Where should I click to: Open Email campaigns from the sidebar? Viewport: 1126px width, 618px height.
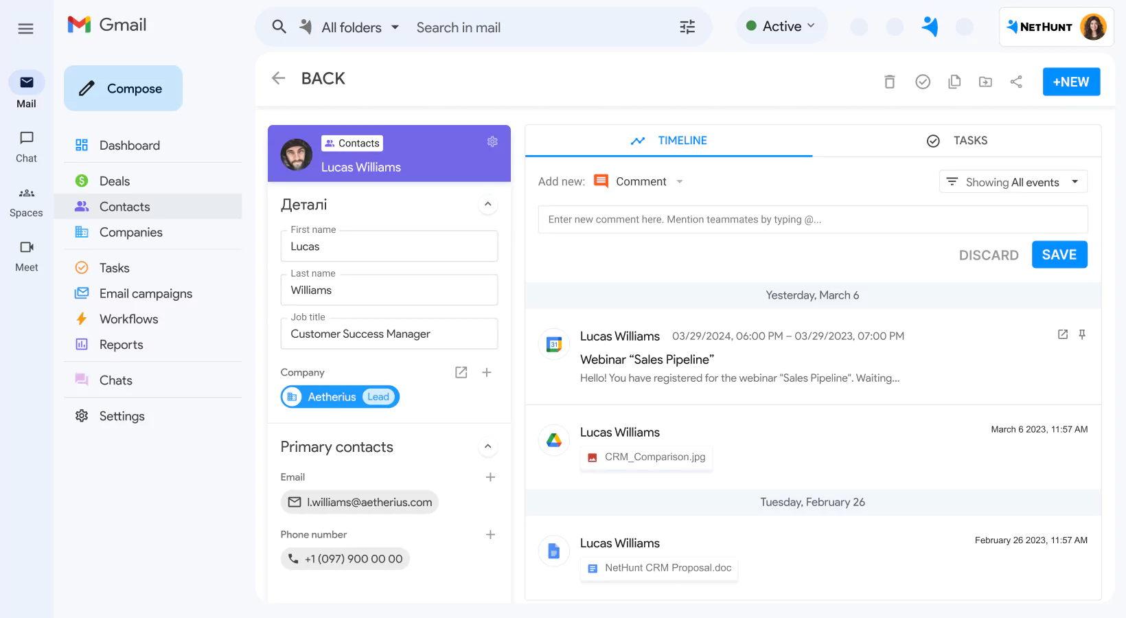click(146, 293)
